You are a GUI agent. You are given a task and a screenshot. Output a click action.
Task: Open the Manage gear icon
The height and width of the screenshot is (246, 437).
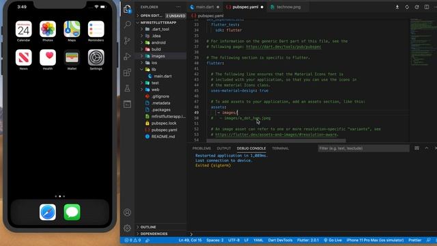(x=128, y=228)
